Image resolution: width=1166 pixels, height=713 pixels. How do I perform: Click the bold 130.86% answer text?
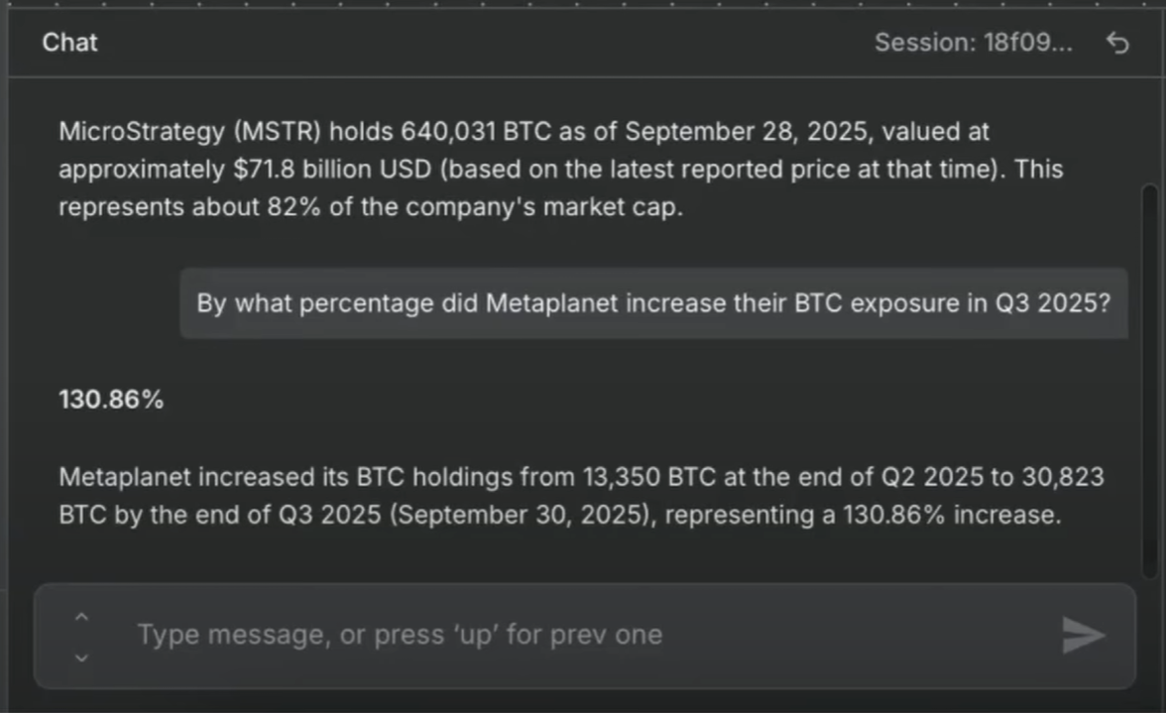[111, 399]
